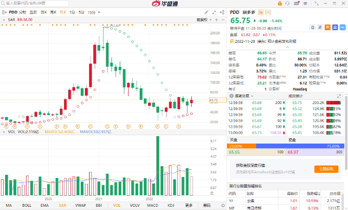The width and height of the screenshot is (348, 210).
Task: Remove from watchlist light-blue minus button
Action: pyautogui.click(x=342, y=27)
